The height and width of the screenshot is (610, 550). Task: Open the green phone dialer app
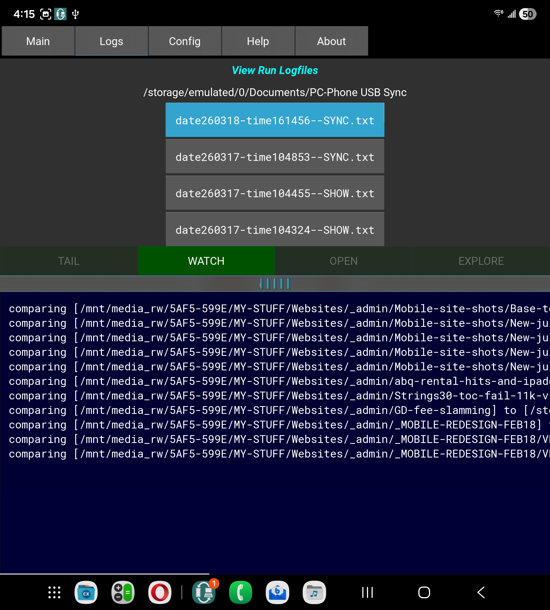(241, 592)
